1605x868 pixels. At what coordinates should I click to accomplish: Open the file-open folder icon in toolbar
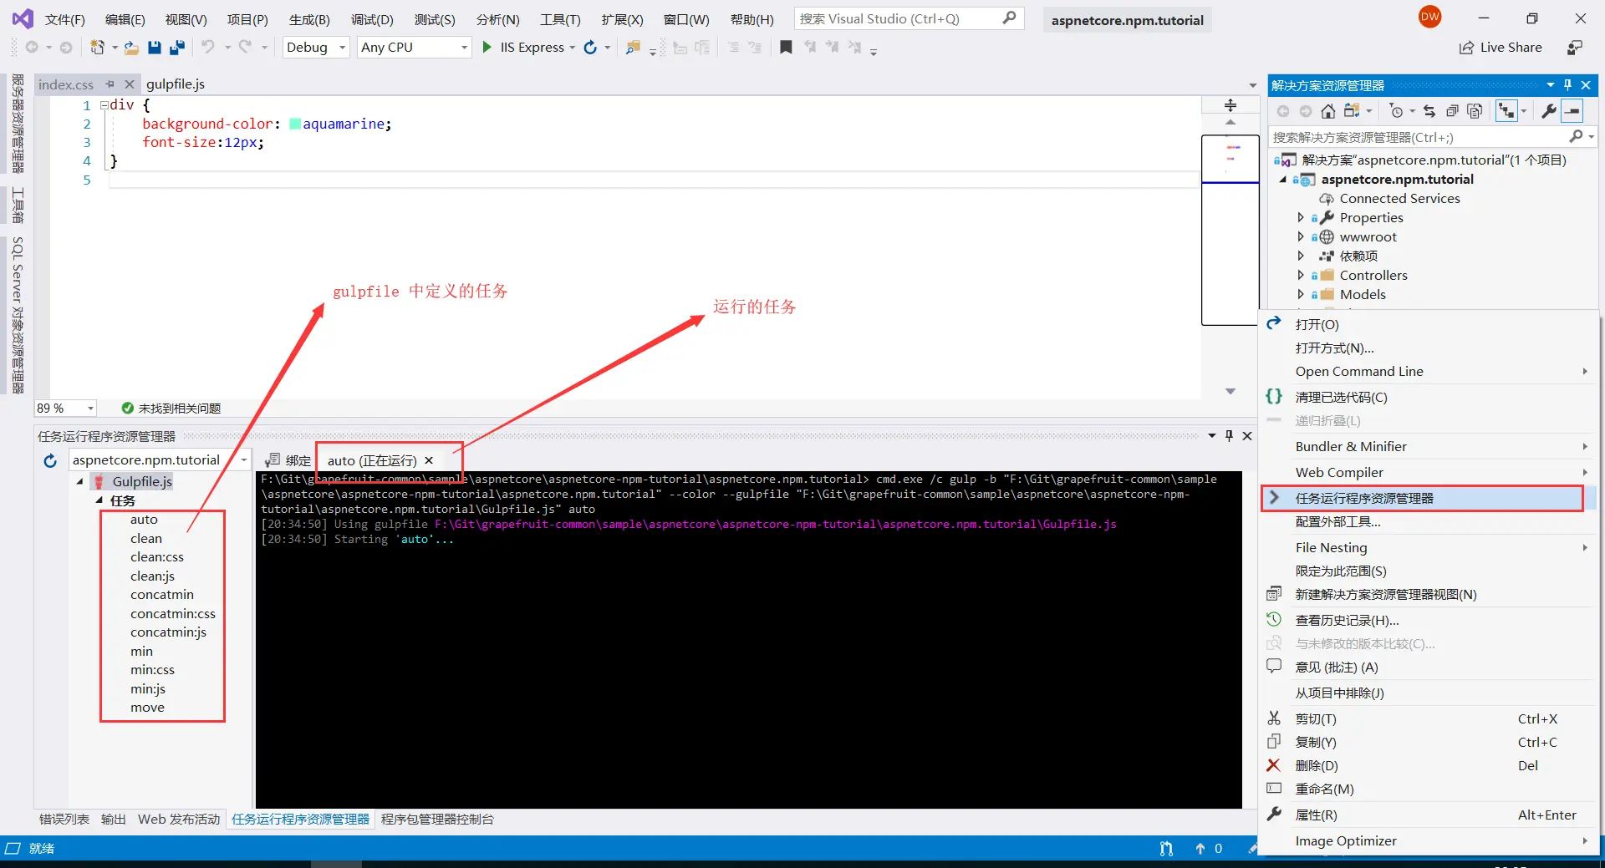[x=131, y=48]
